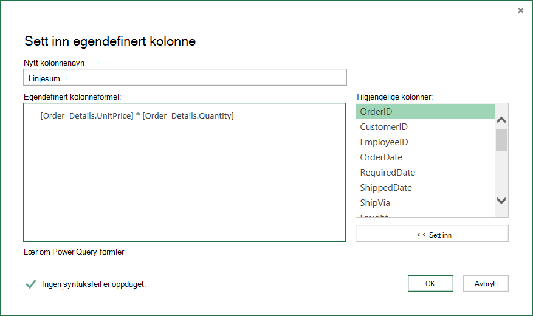Select OrderDate in available columns
The image size is (533, 316).
tap(425, 157)
